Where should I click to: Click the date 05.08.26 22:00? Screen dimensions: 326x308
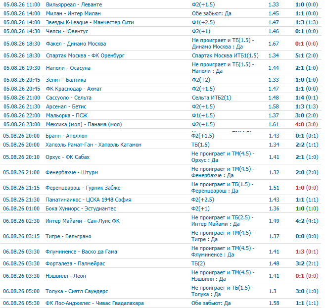click(22, 116)
